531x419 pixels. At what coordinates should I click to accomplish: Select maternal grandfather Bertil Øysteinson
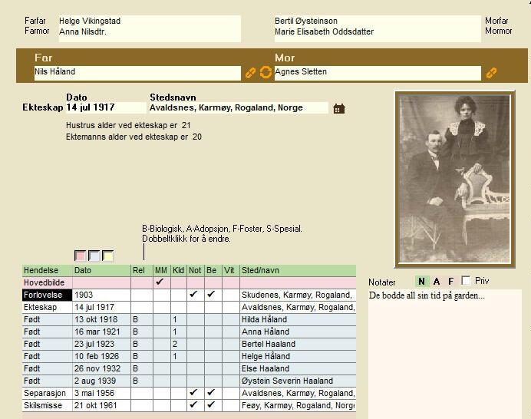306,21
